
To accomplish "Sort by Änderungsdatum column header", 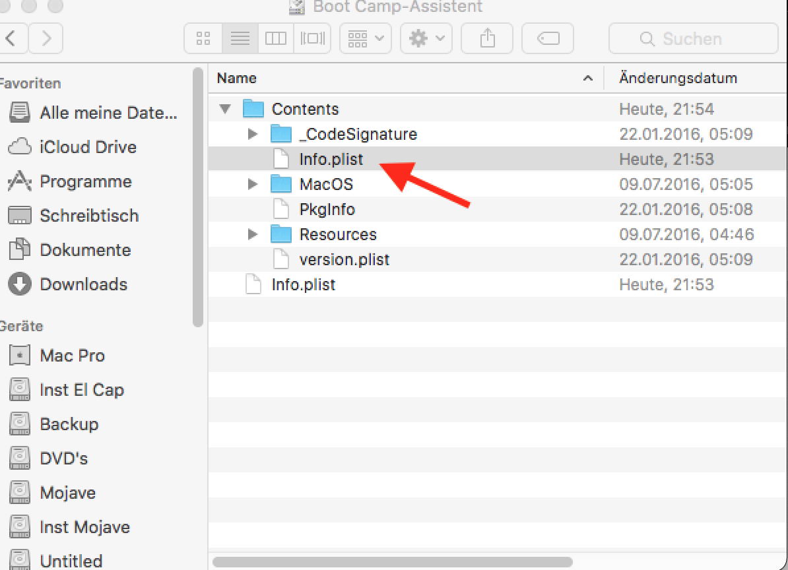I will 678,79.
